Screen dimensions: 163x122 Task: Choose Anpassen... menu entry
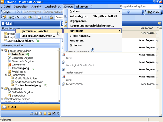pyautogui.click(x=92, y=40)
